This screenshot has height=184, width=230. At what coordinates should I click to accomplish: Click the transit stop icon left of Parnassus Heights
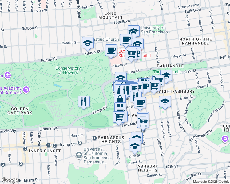coord(95,138)
